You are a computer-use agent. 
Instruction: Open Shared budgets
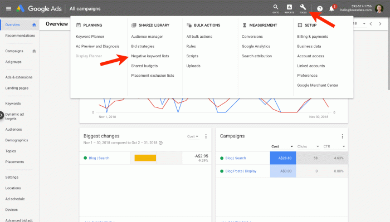[144, 66]
